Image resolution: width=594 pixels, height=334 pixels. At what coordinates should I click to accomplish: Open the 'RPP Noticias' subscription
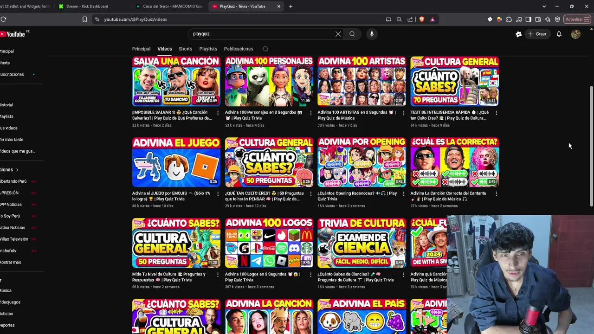11,205
